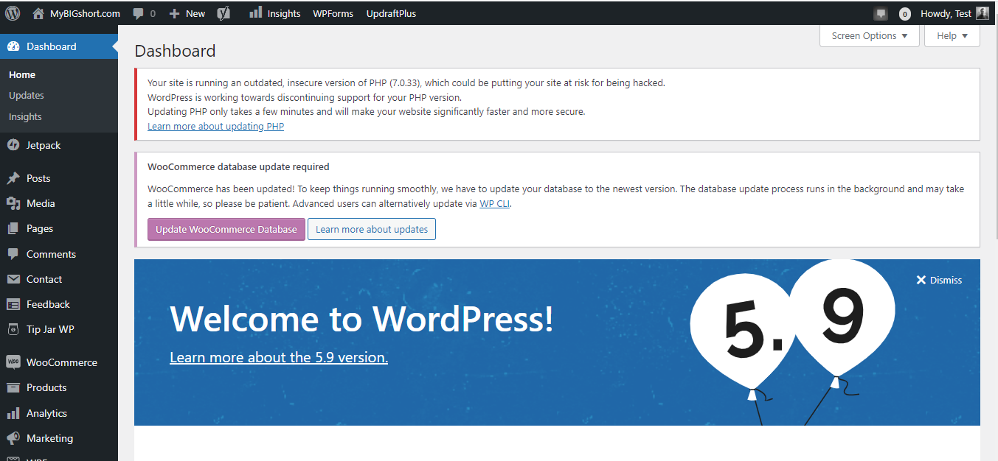Open the Screen Options dropdown
Image resolution: width=998 pixels, height=461 pixels.
869,35
